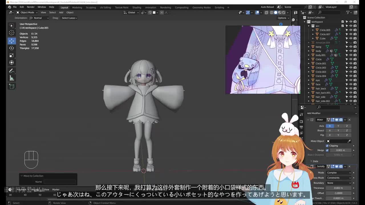Activate the Move tool

pyautogui.click(x=12, y=40)
